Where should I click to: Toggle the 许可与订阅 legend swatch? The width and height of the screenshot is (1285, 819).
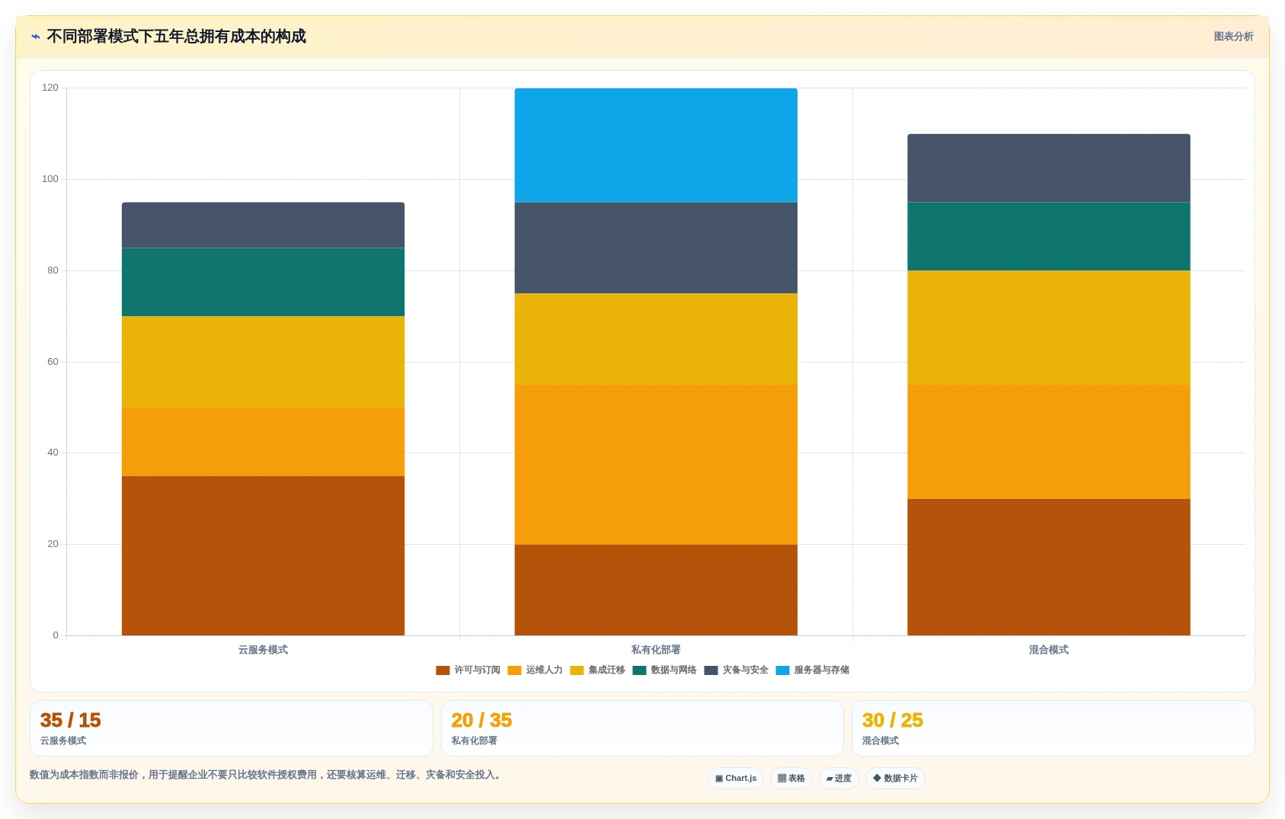pyautogui.click(x=443, y=670)
